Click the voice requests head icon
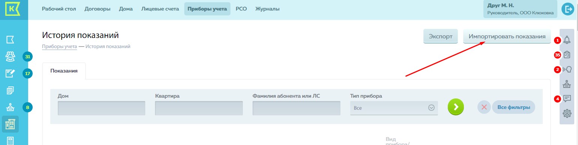Image resolution: width=578 pixels, height=145 pixels. point(567,69)
